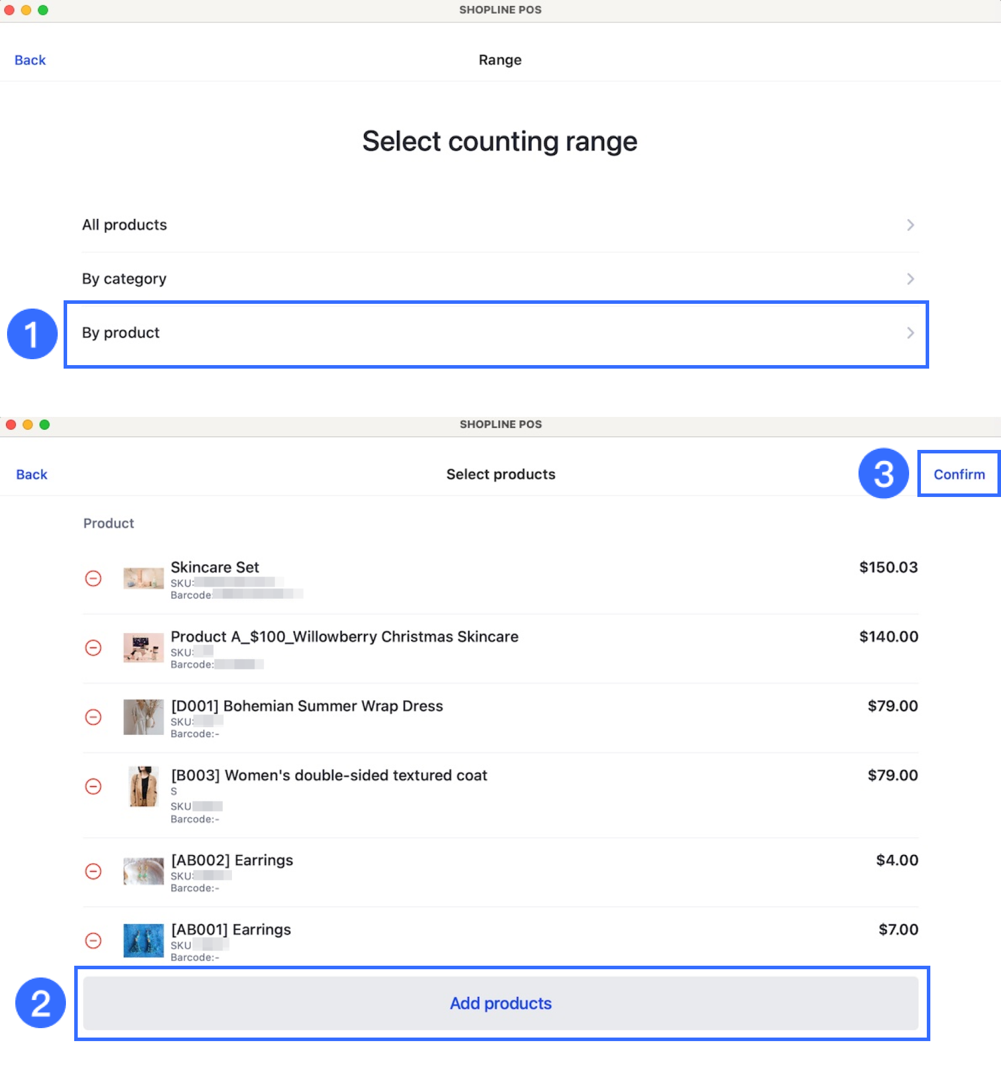Go Back from the Range screen
The width and height of the screenshot is (1001, 1067).
(30, 60)
